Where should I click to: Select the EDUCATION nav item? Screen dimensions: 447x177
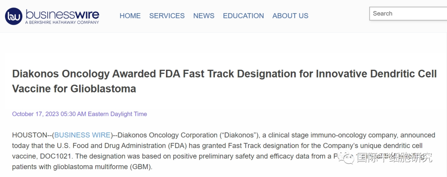point(243,16)
